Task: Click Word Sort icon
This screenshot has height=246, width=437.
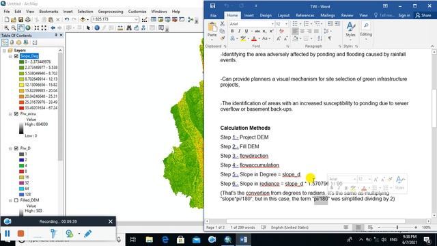Action: pos(320,38)
